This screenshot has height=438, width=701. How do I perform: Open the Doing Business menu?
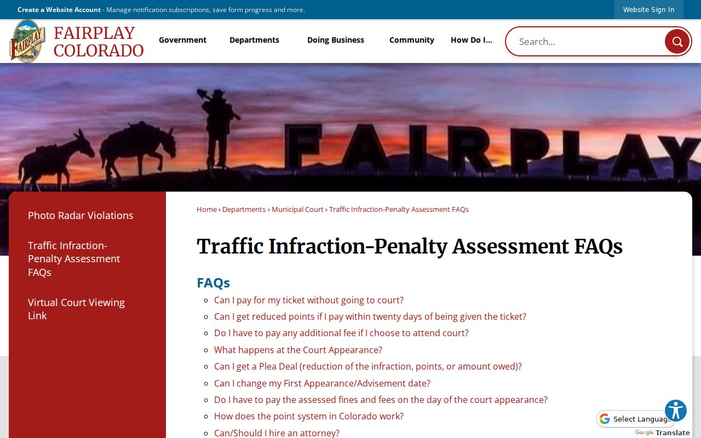(x=336, y=40)
